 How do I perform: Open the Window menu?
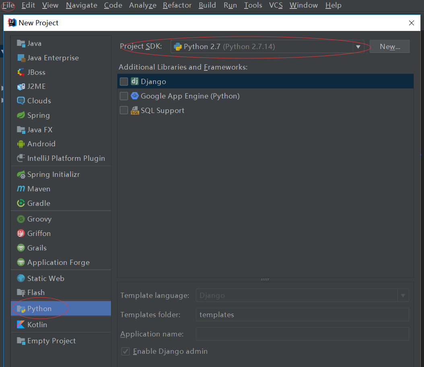(x=303, y=5)
